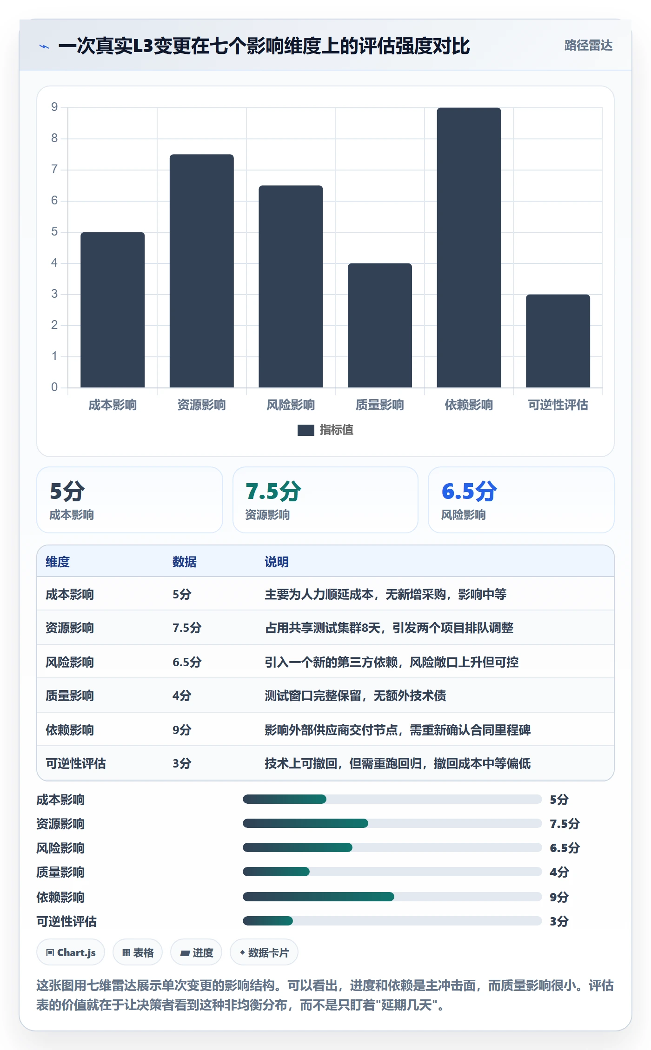Select the 数据卡片 tag chip
The width and height of the screenshot is (651, 1050).
tap(264, 952)
